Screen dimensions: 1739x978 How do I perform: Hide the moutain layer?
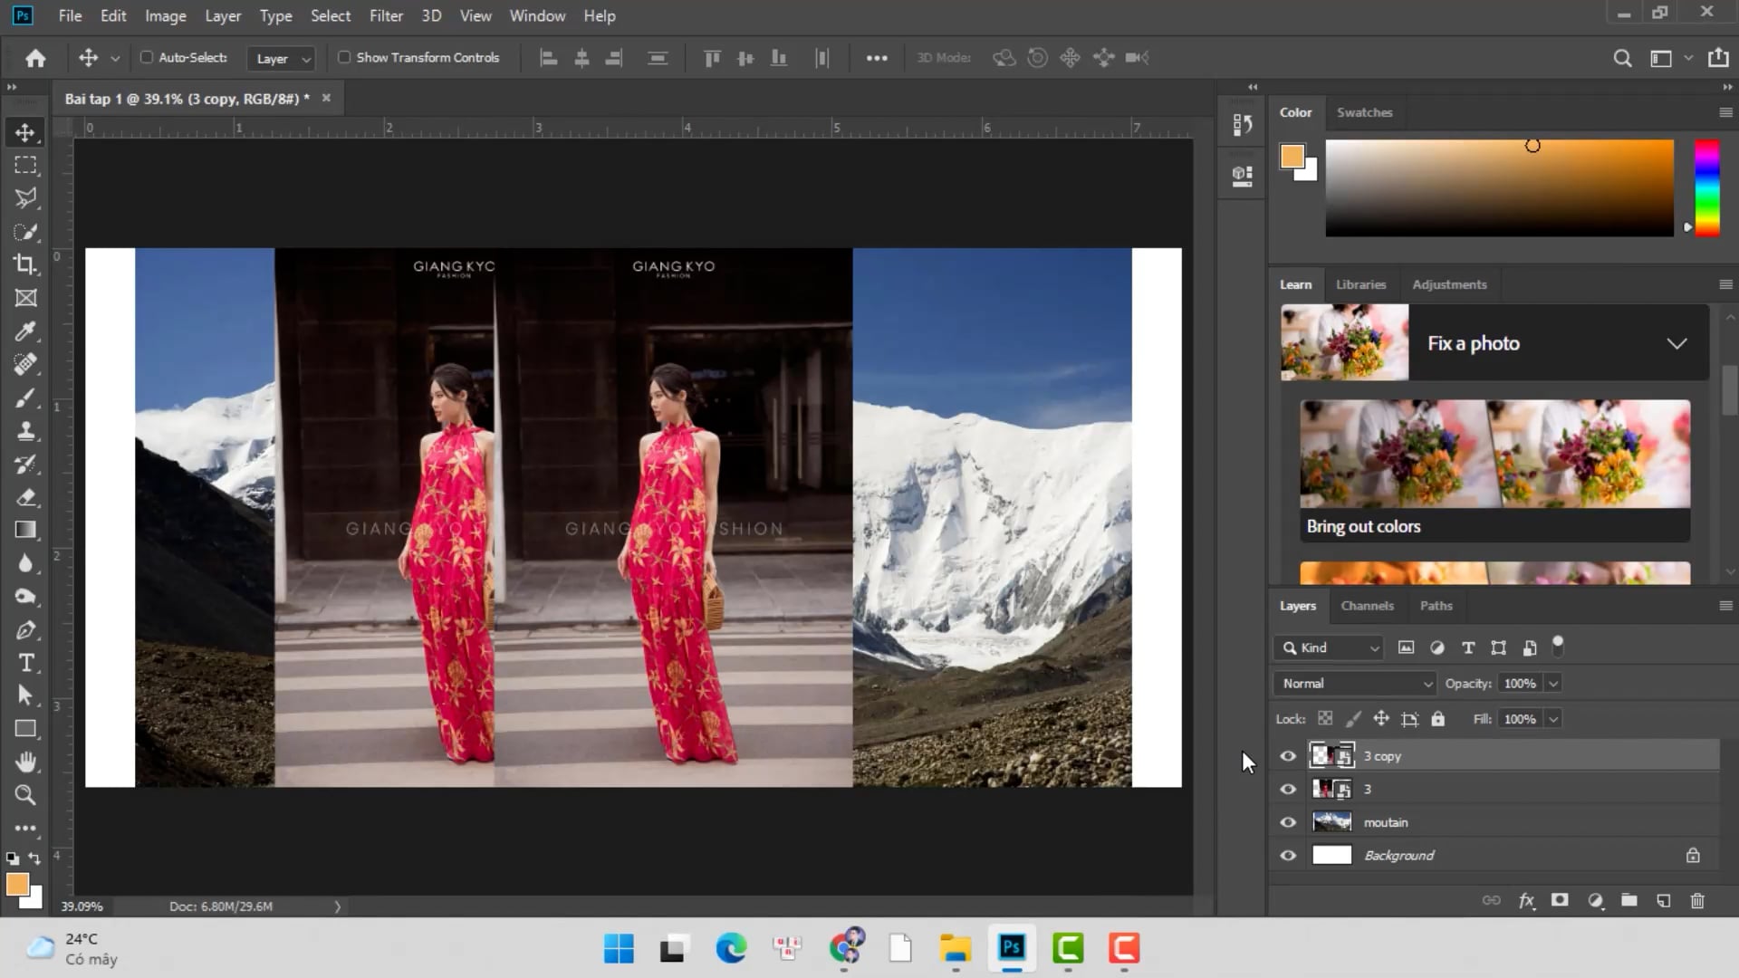click(1288, 821)
